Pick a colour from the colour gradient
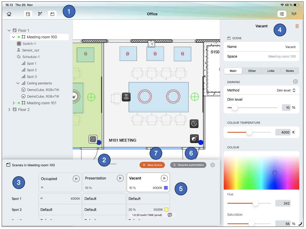 point(261,171)
